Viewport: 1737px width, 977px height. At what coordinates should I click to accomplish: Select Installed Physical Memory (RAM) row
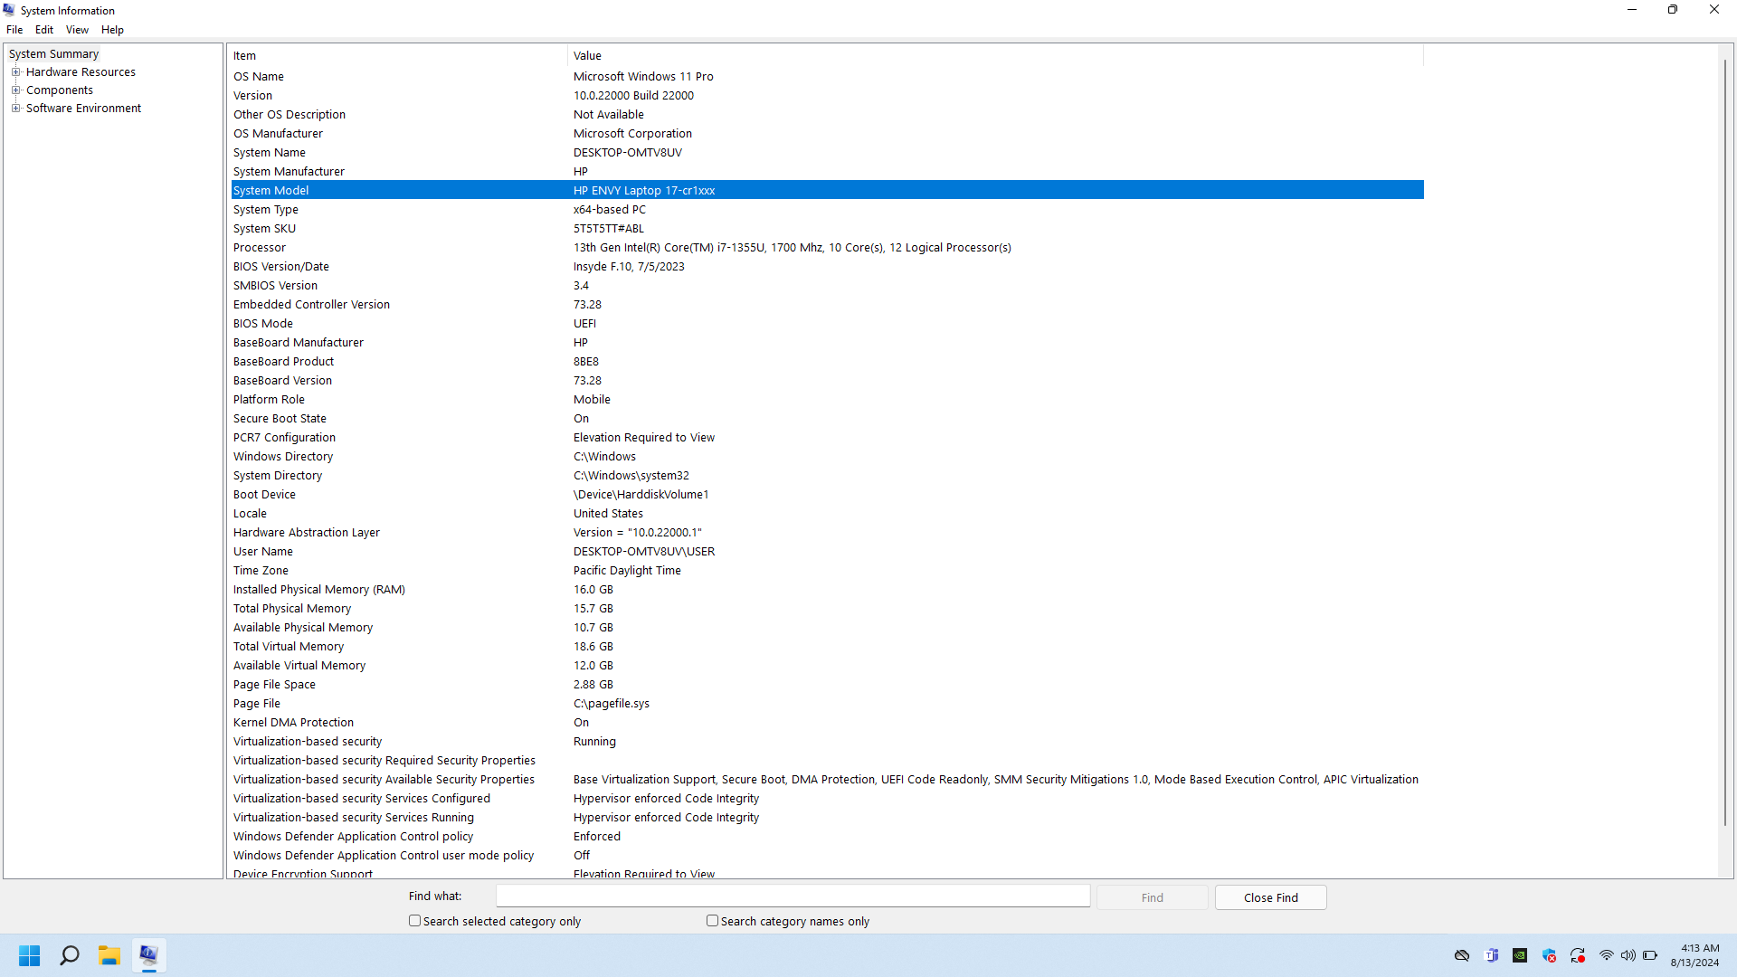(827, 590)
